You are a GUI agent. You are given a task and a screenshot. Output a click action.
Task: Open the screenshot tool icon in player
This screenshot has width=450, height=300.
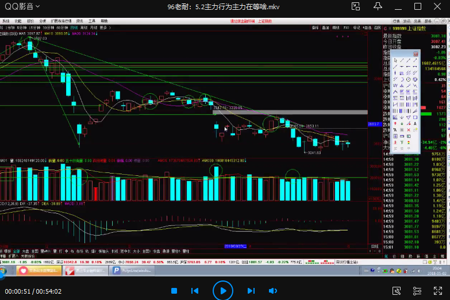(x=397, y=291)
